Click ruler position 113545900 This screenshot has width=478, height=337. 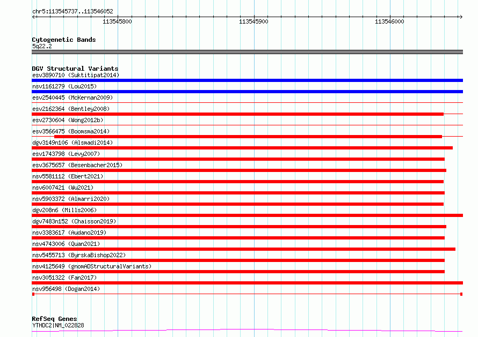(x=254, y=21)
